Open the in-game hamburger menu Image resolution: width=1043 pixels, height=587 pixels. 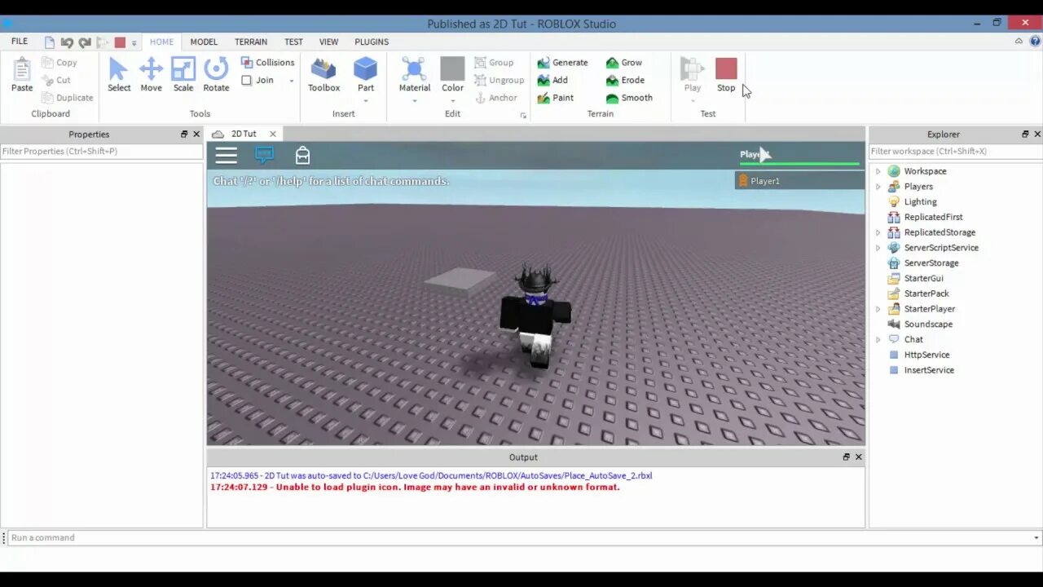click(226, 155)
